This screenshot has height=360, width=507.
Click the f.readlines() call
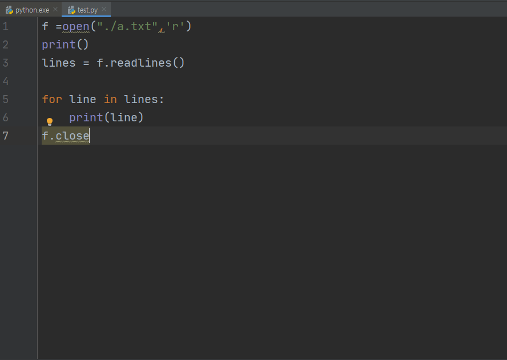tap(140, 63)
